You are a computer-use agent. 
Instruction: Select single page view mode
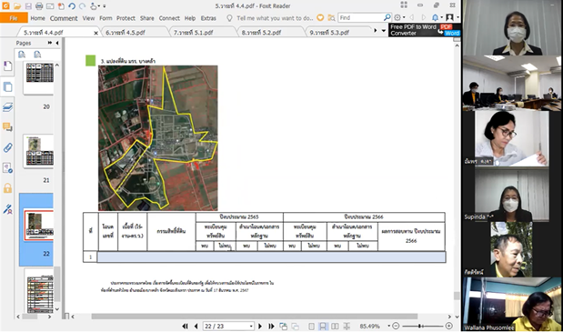tap(312, 326)
